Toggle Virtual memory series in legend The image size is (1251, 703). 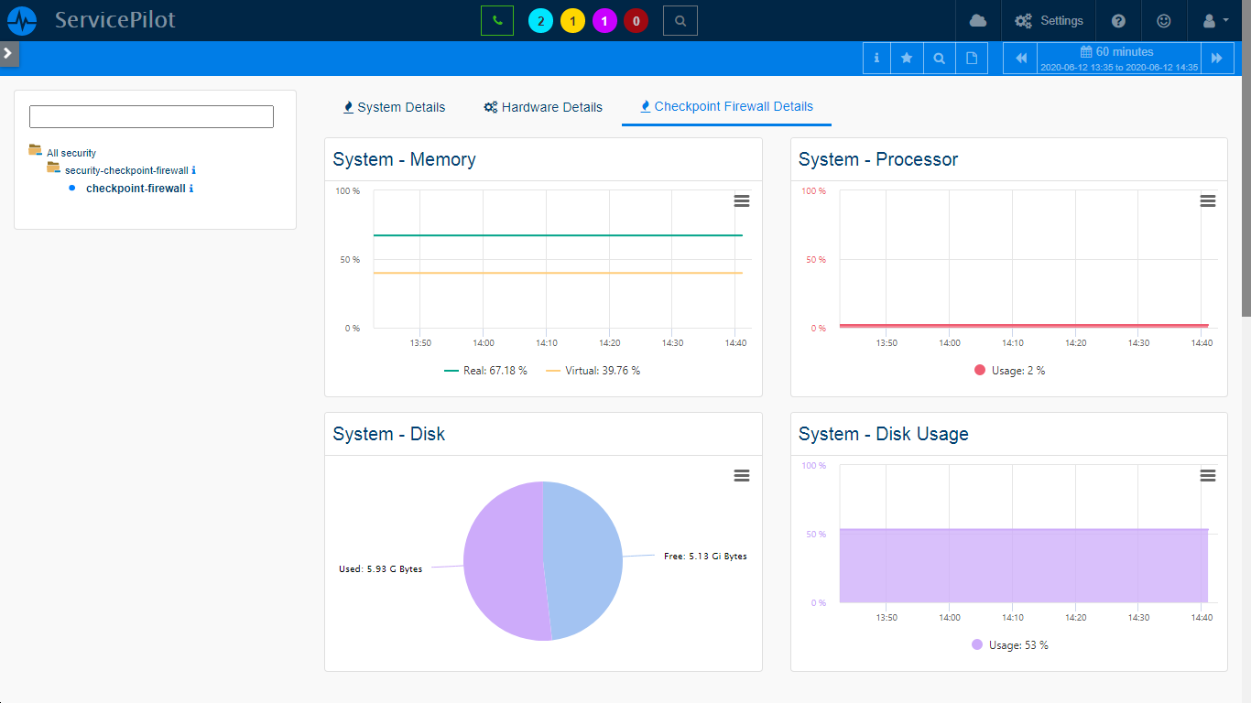pos(593,371)
